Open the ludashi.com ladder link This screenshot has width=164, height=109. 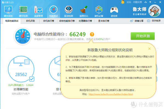pos(110,94)
